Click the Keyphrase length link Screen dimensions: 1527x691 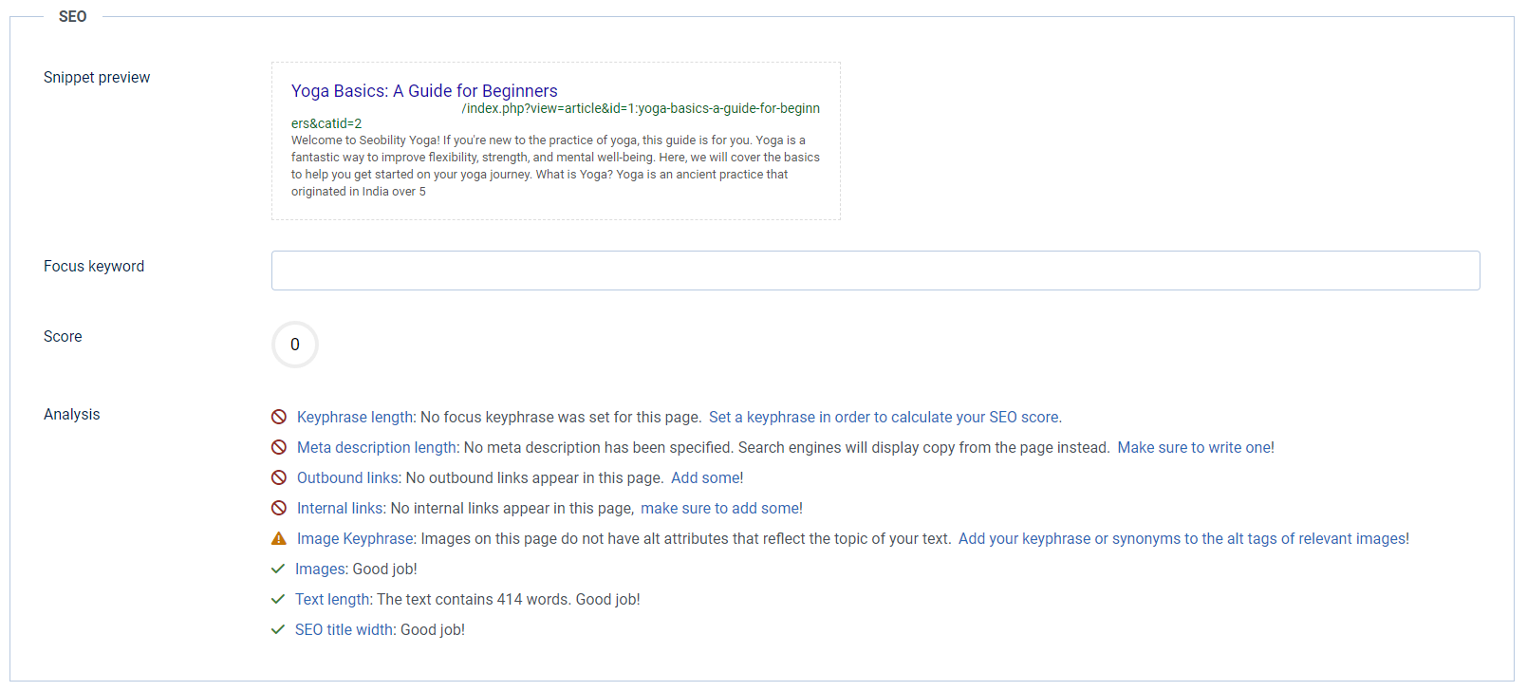tap(355, 417)
